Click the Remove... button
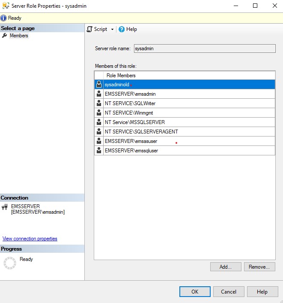The width and height of the screenshot is (283, 303). tap(259, 267)
